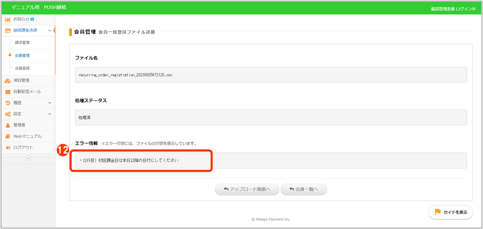
Task: Click the ガイドを表示 guide button
Action: [x=451, y=212]
